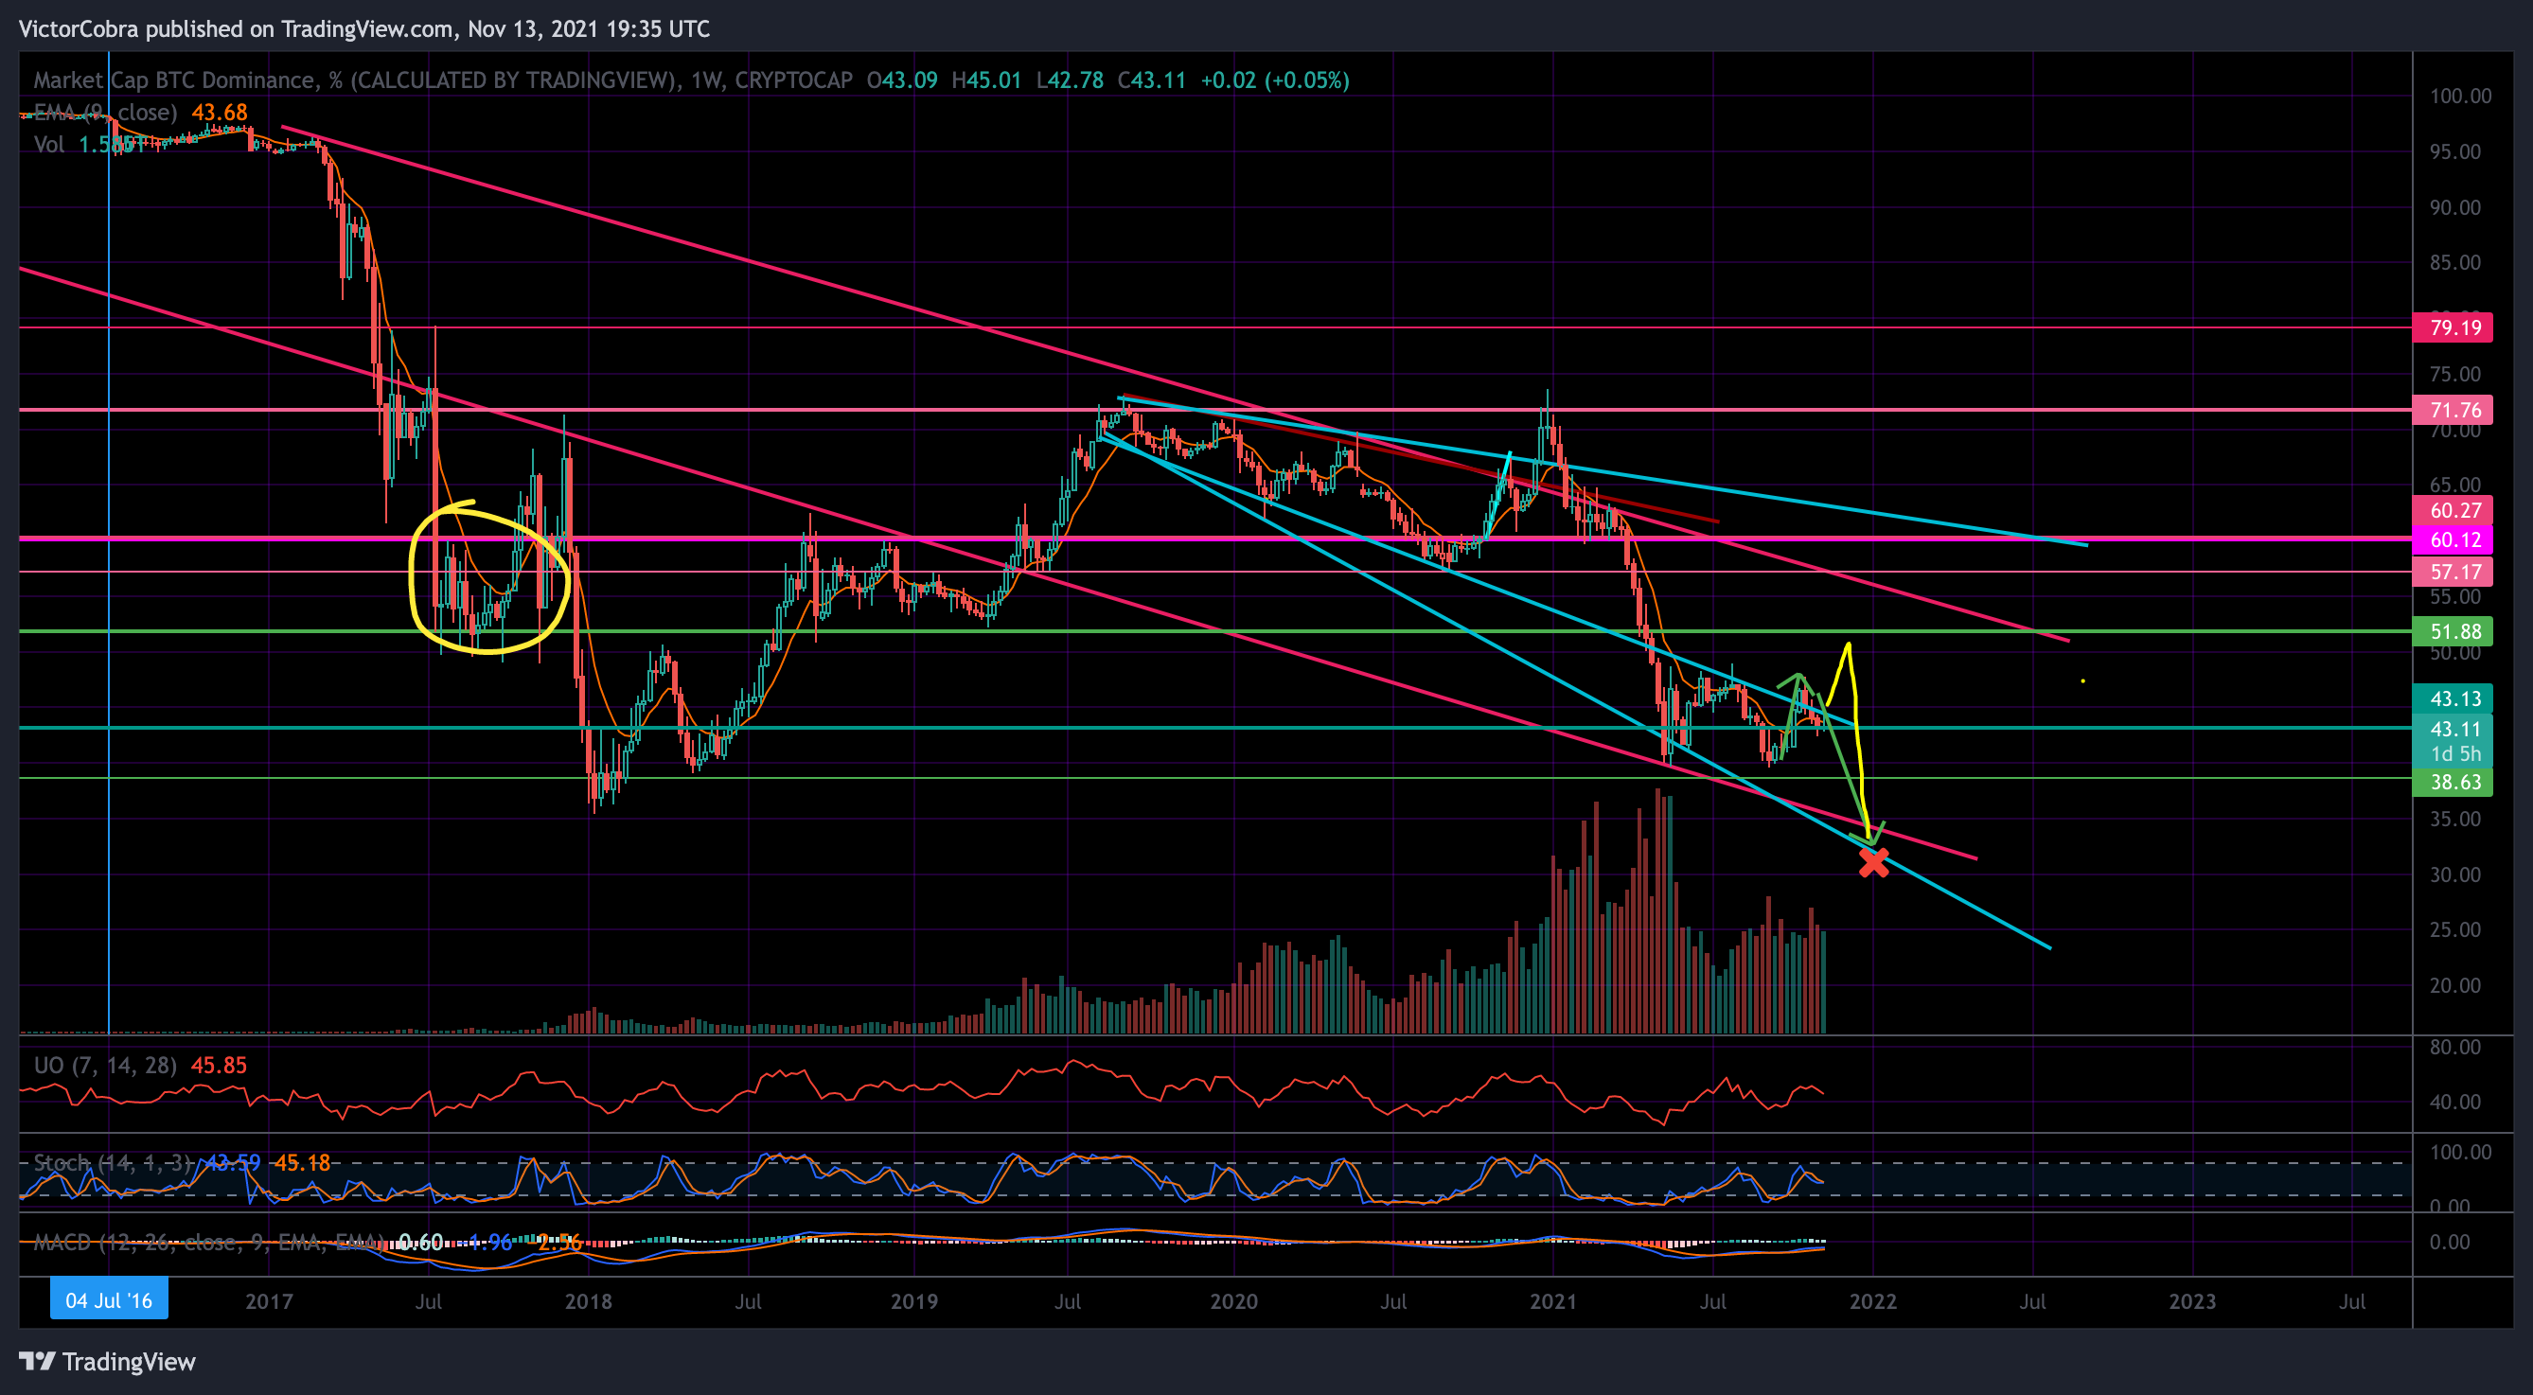Click the VictorCobra author name in the header
This screenshot has width=2533, height=1395.
(79, 29)
